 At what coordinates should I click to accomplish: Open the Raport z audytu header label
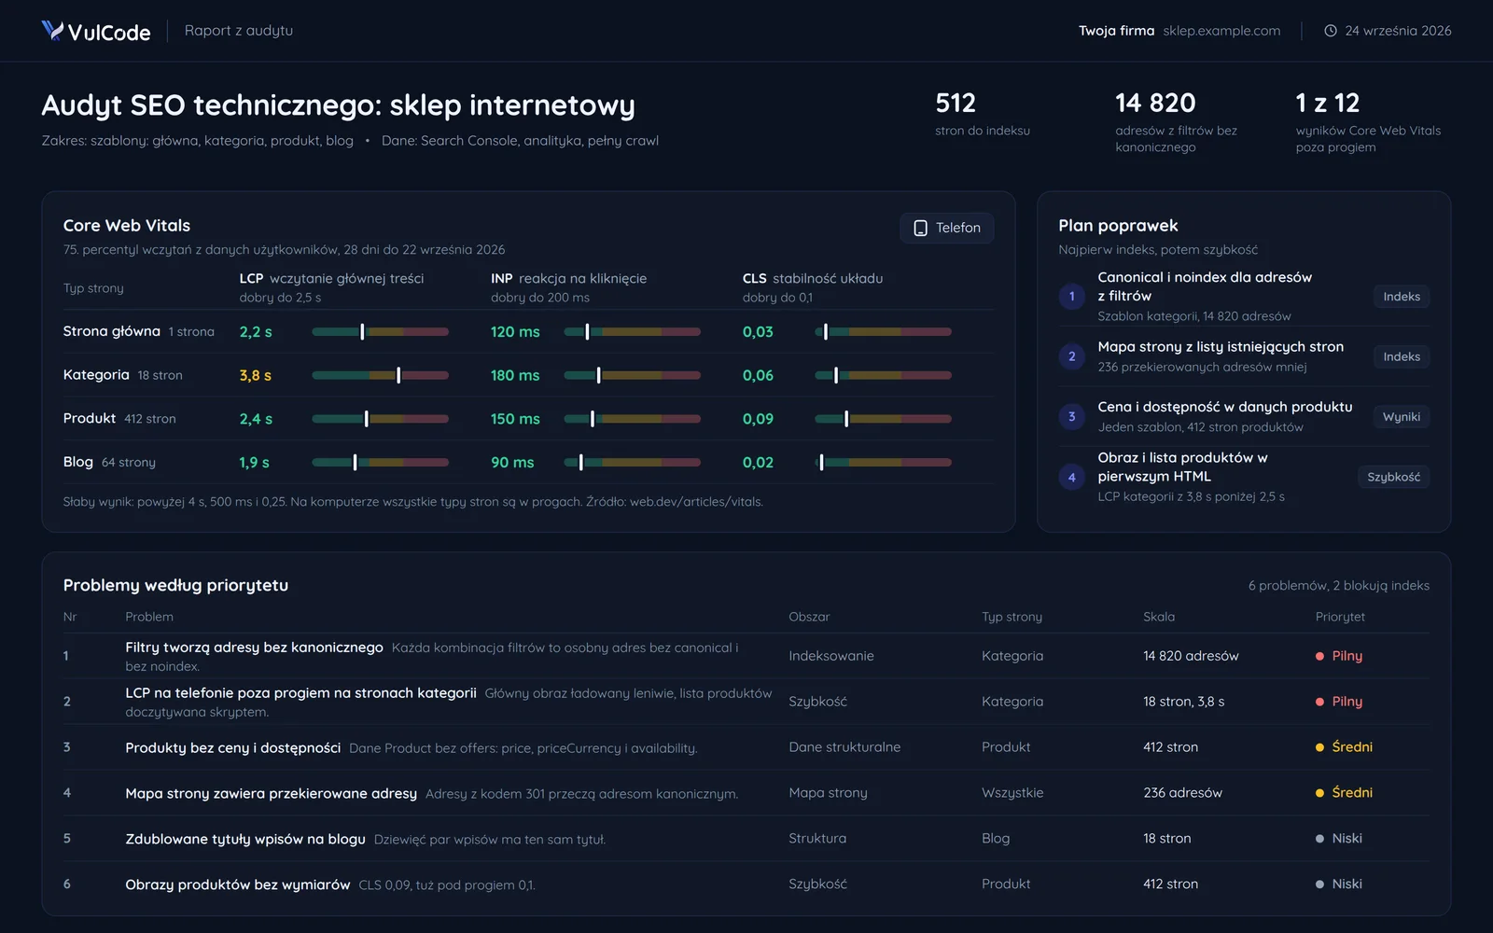pos(239,31)
